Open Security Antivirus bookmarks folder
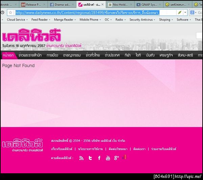203x180 pixels. tap(142, 20)
